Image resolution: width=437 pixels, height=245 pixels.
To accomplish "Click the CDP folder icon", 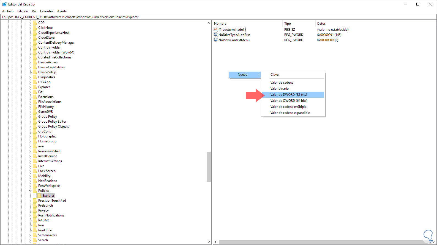I will (35, 23).
